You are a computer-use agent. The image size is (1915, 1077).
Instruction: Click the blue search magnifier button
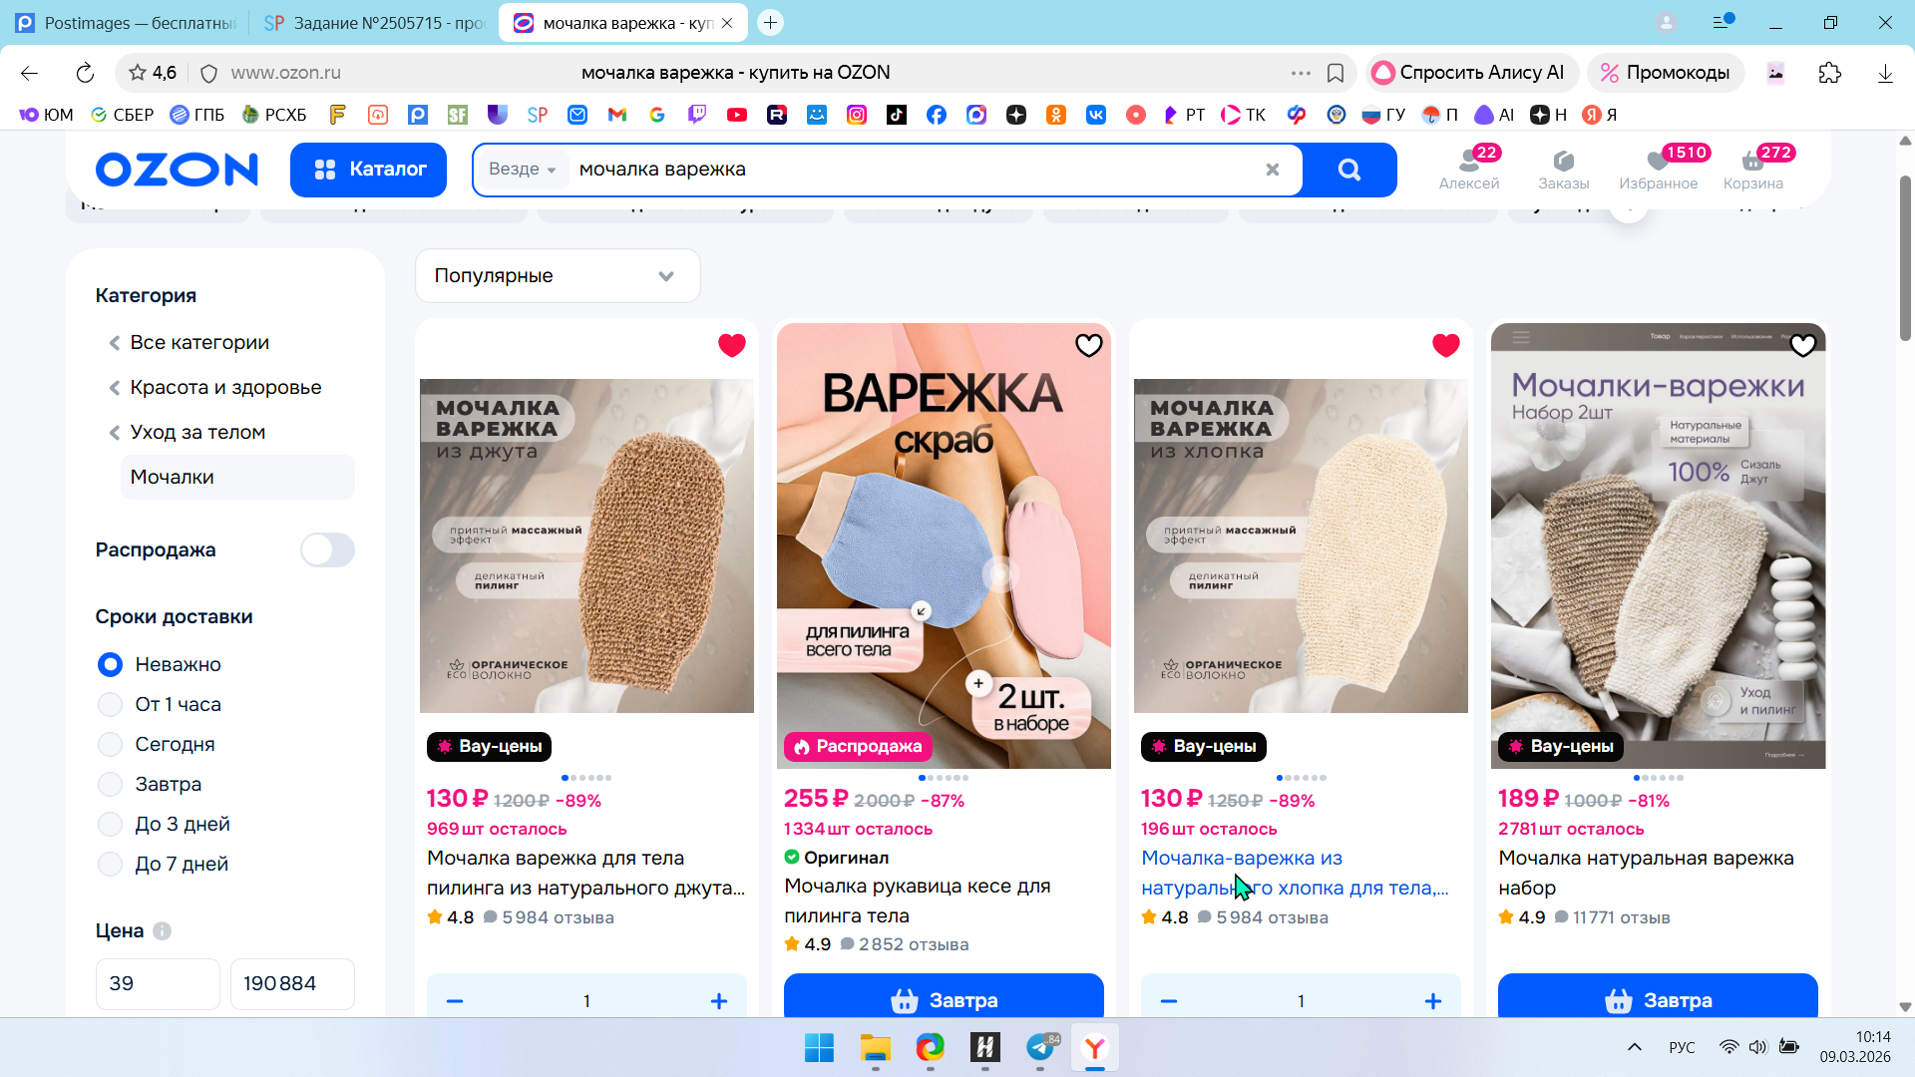[x=1348, y=170]
